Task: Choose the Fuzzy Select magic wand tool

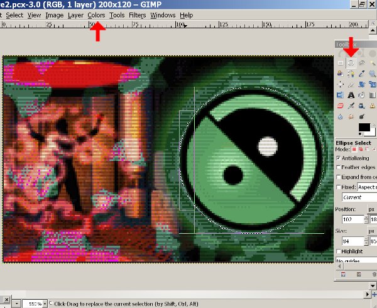Action: tap(373, 63)
